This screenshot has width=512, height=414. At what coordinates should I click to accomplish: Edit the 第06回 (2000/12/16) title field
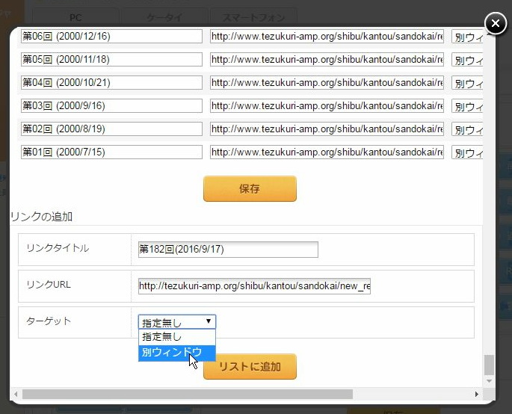click(x=111, y=36)
